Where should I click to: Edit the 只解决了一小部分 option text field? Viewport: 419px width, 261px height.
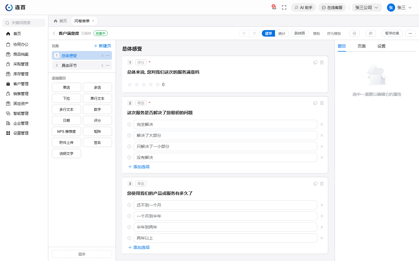point(226,146)
